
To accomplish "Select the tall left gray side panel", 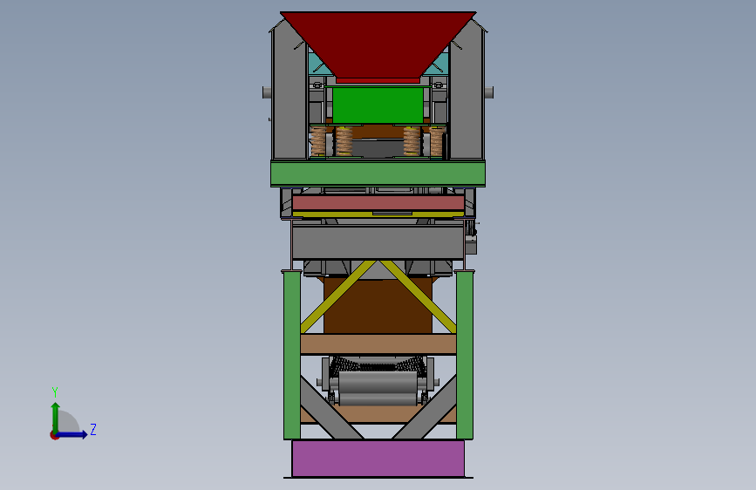I will coord(289,94).
